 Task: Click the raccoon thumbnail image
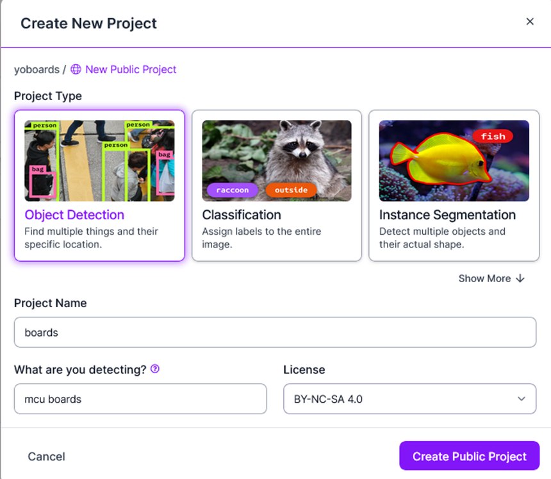275,157
